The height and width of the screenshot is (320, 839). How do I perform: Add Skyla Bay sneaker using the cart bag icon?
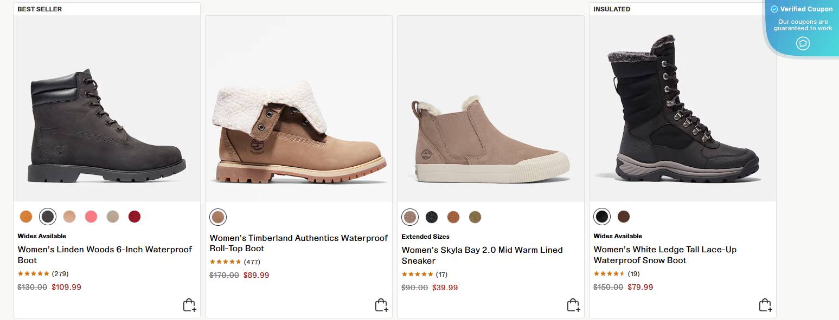573,304
